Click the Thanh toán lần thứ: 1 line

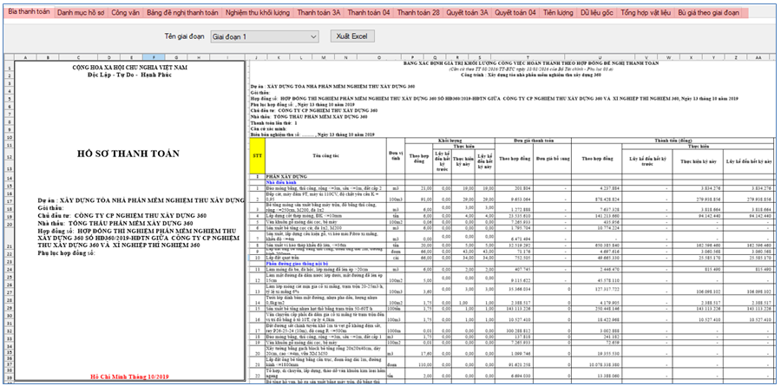274,122
